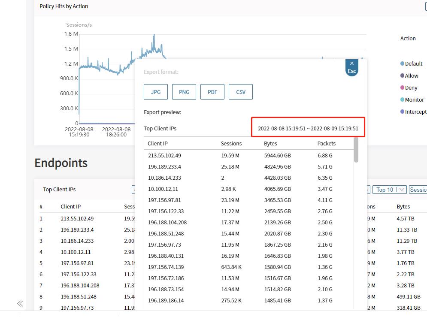Open the Top 10 dropdown
Image resolution: width=427 pixels, height=317 pixels.
coord(390,190)
